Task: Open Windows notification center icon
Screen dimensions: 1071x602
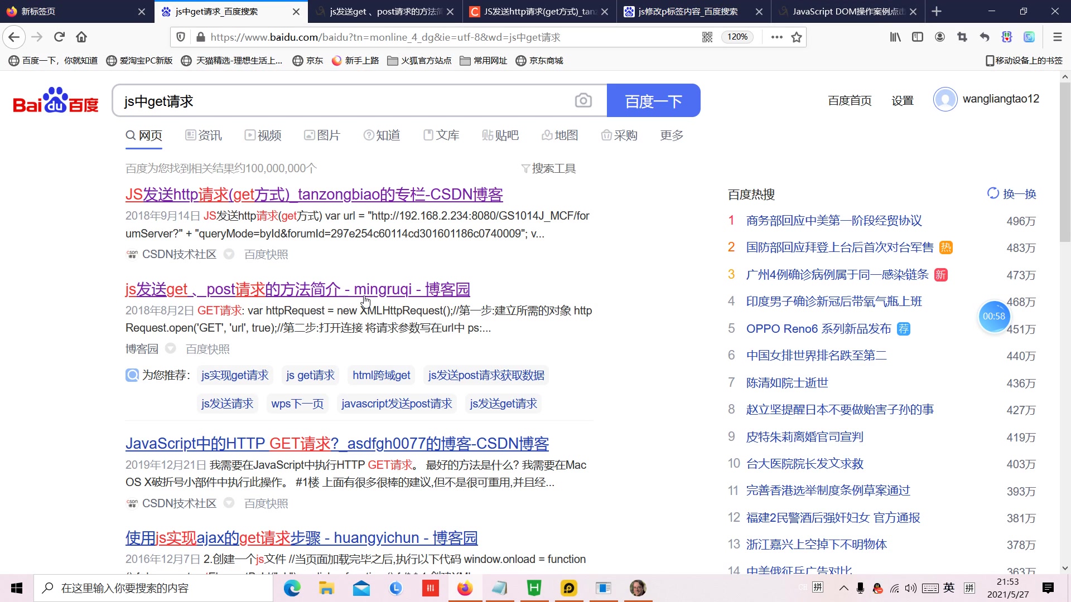Action: click(1048, 588)
